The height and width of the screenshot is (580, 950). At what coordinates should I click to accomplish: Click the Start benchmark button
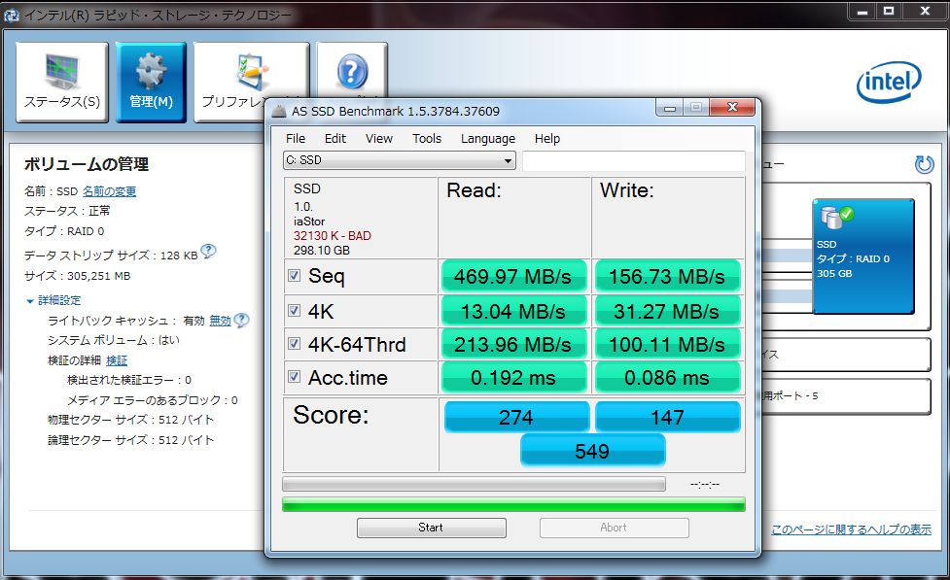click(432, 528)
